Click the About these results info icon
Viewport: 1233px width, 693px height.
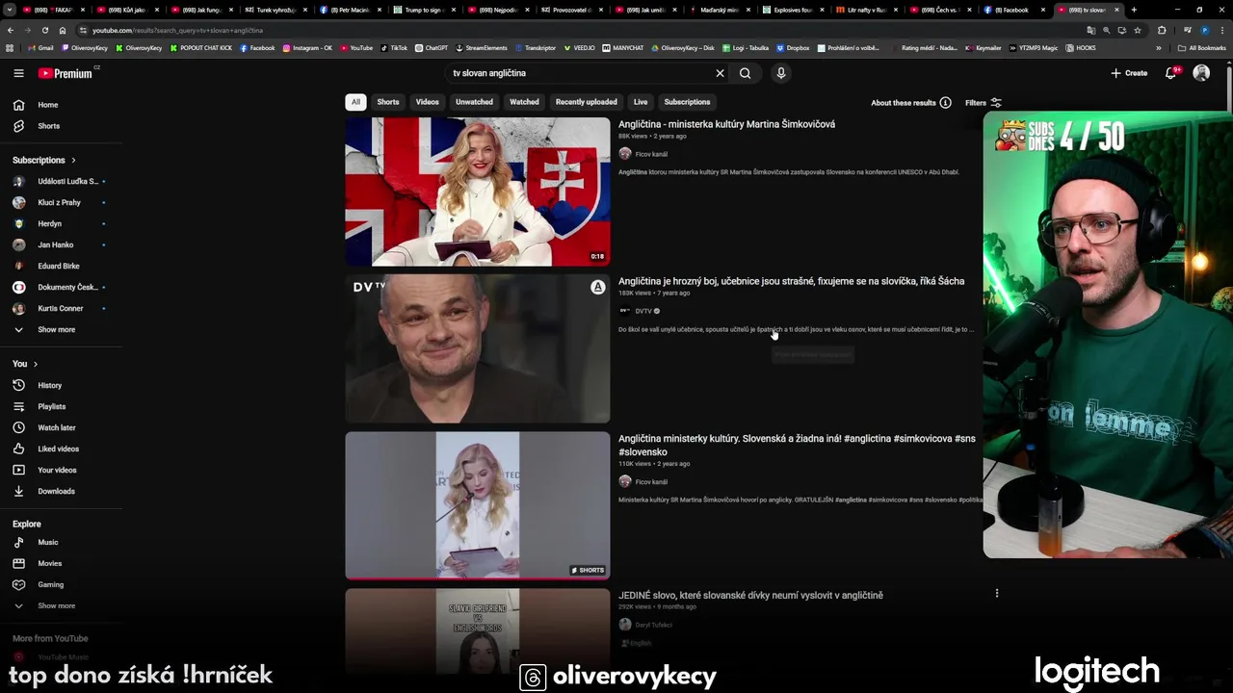click(945, 103)
